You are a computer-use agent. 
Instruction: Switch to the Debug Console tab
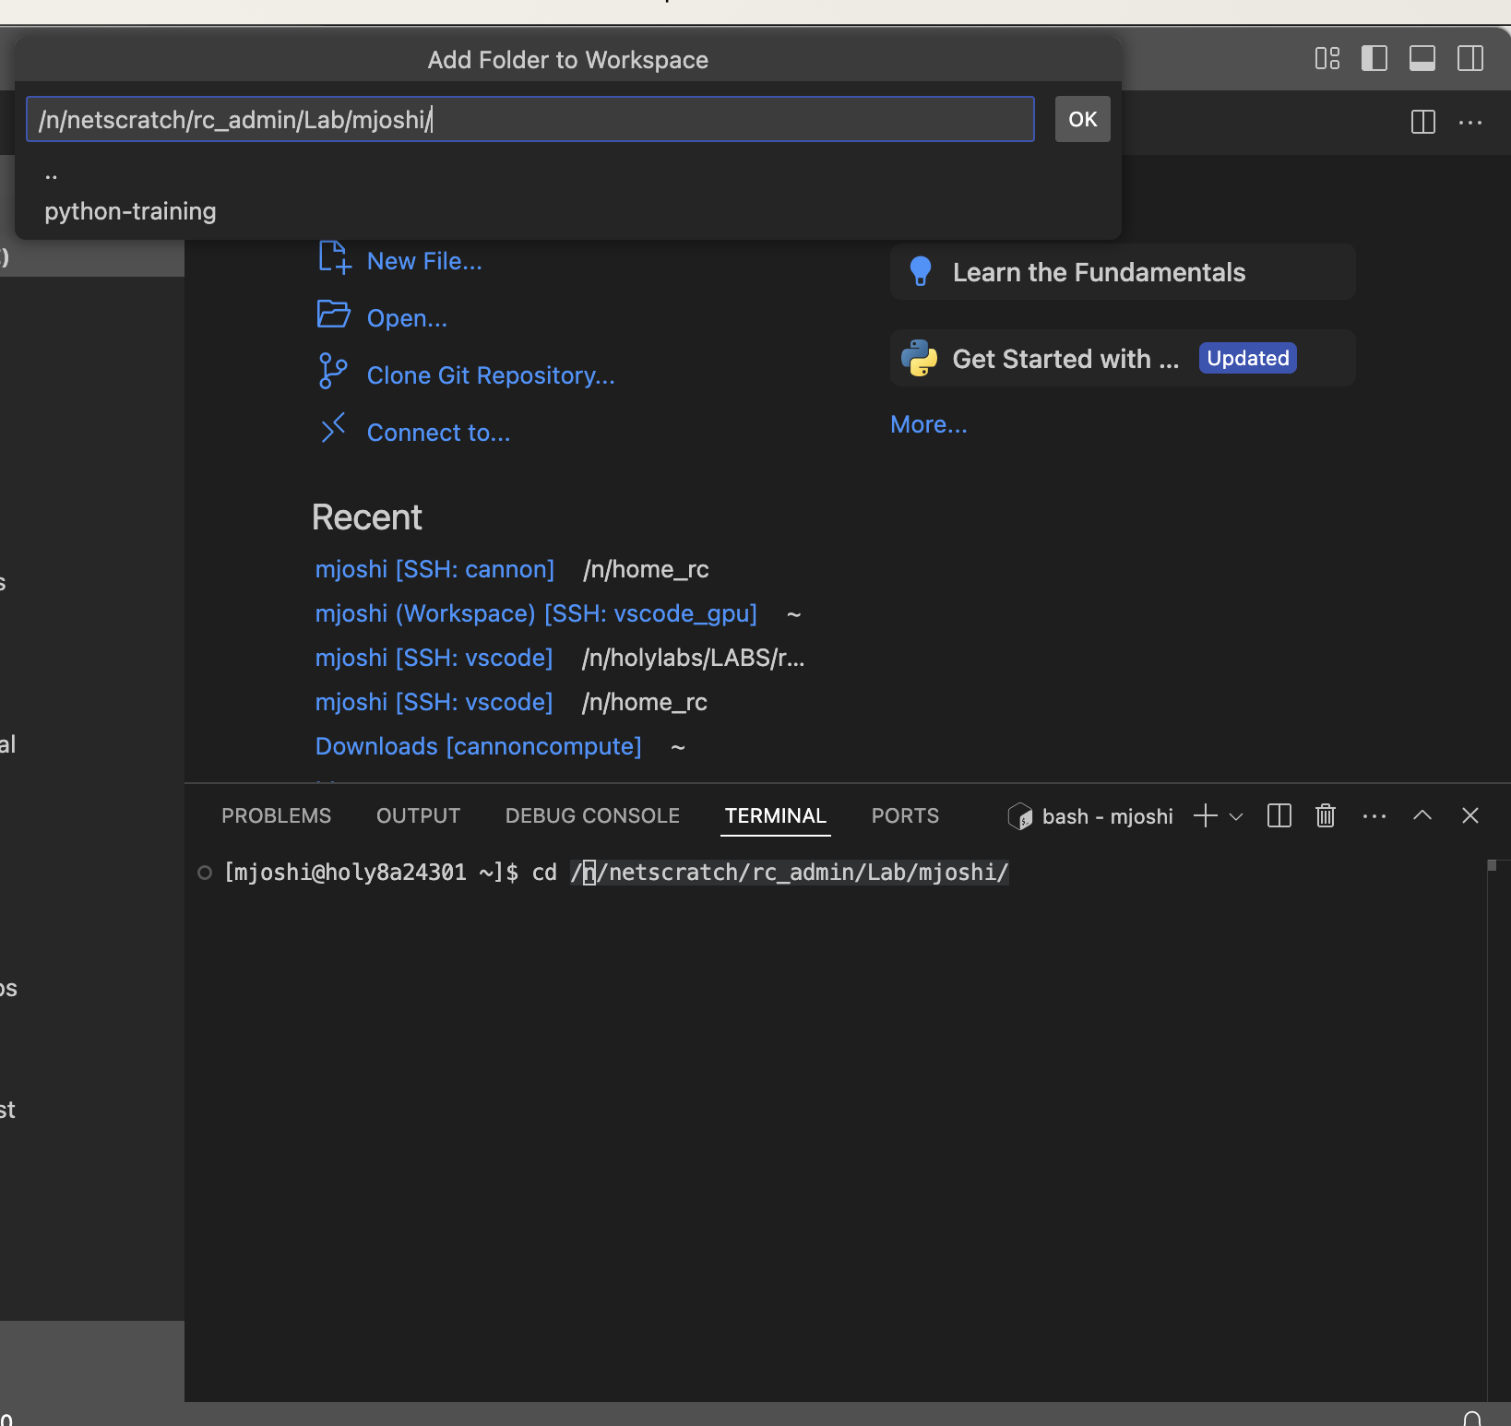[x=592, y=816]
